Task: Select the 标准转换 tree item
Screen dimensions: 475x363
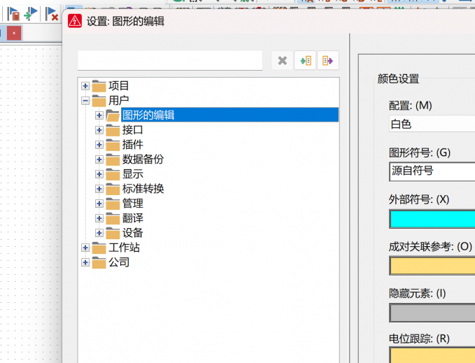Action: coord(143,189)
